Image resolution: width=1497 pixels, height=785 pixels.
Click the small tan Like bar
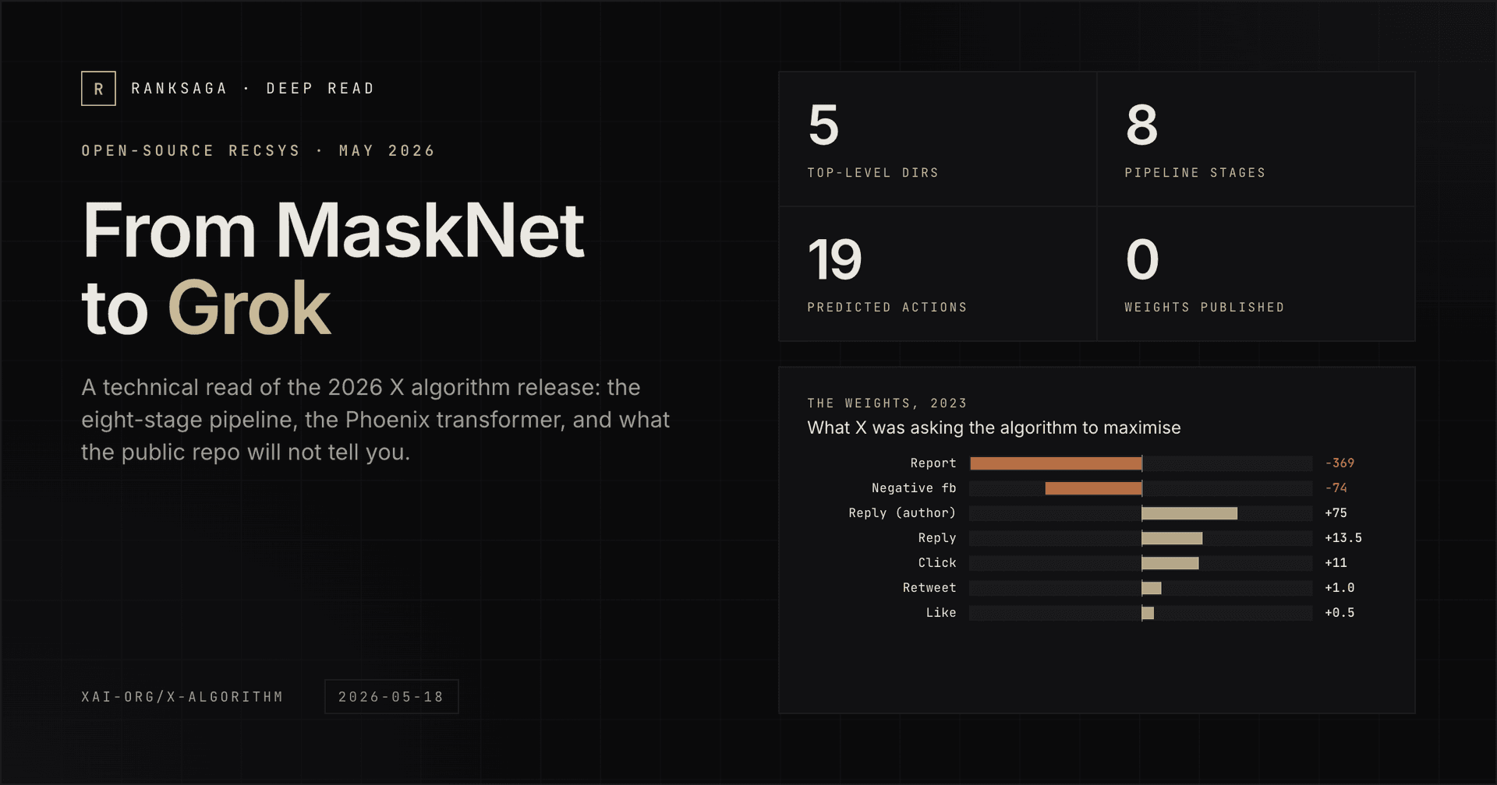click(1148, 613)
